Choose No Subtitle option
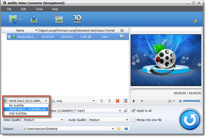Viewport: 207px width, 138px height. pyautogui.click(x=26, y=105)
